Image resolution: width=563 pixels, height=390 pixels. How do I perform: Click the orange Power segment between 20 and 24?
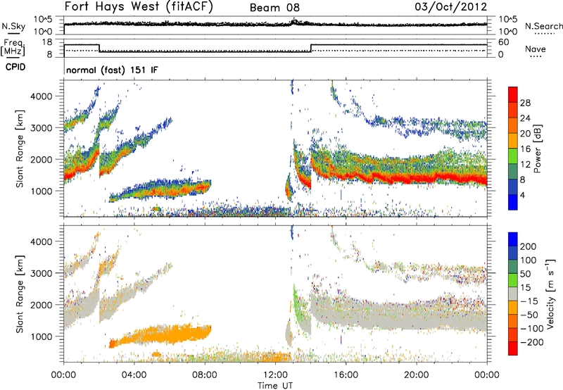513,125
